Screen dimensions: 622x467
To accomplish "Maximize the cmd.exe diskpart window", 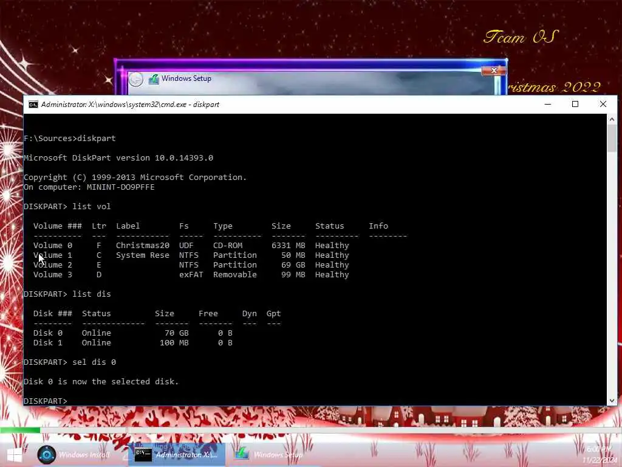I will (x=575, y=104).
